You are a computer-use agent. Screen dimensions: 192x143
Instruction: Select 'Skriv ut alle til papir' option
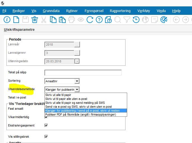pyautogui.click(x=86, y=95)
